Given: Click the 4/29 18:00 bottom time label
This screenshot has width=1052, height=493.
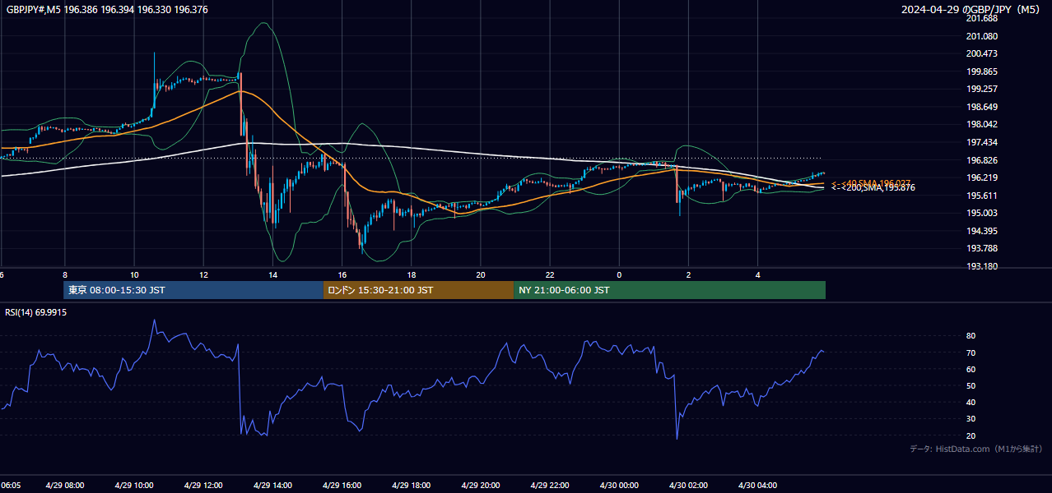Looking at the screenshot, I should 411,486.
